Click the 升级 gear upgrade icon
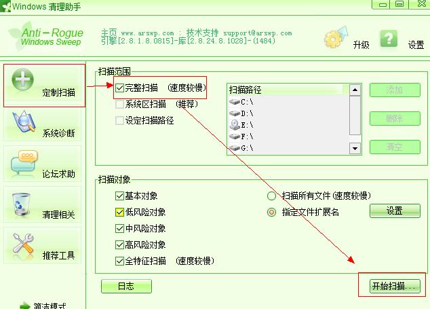Viewport: 430px width, 309px height. click(x=336, y=37)
